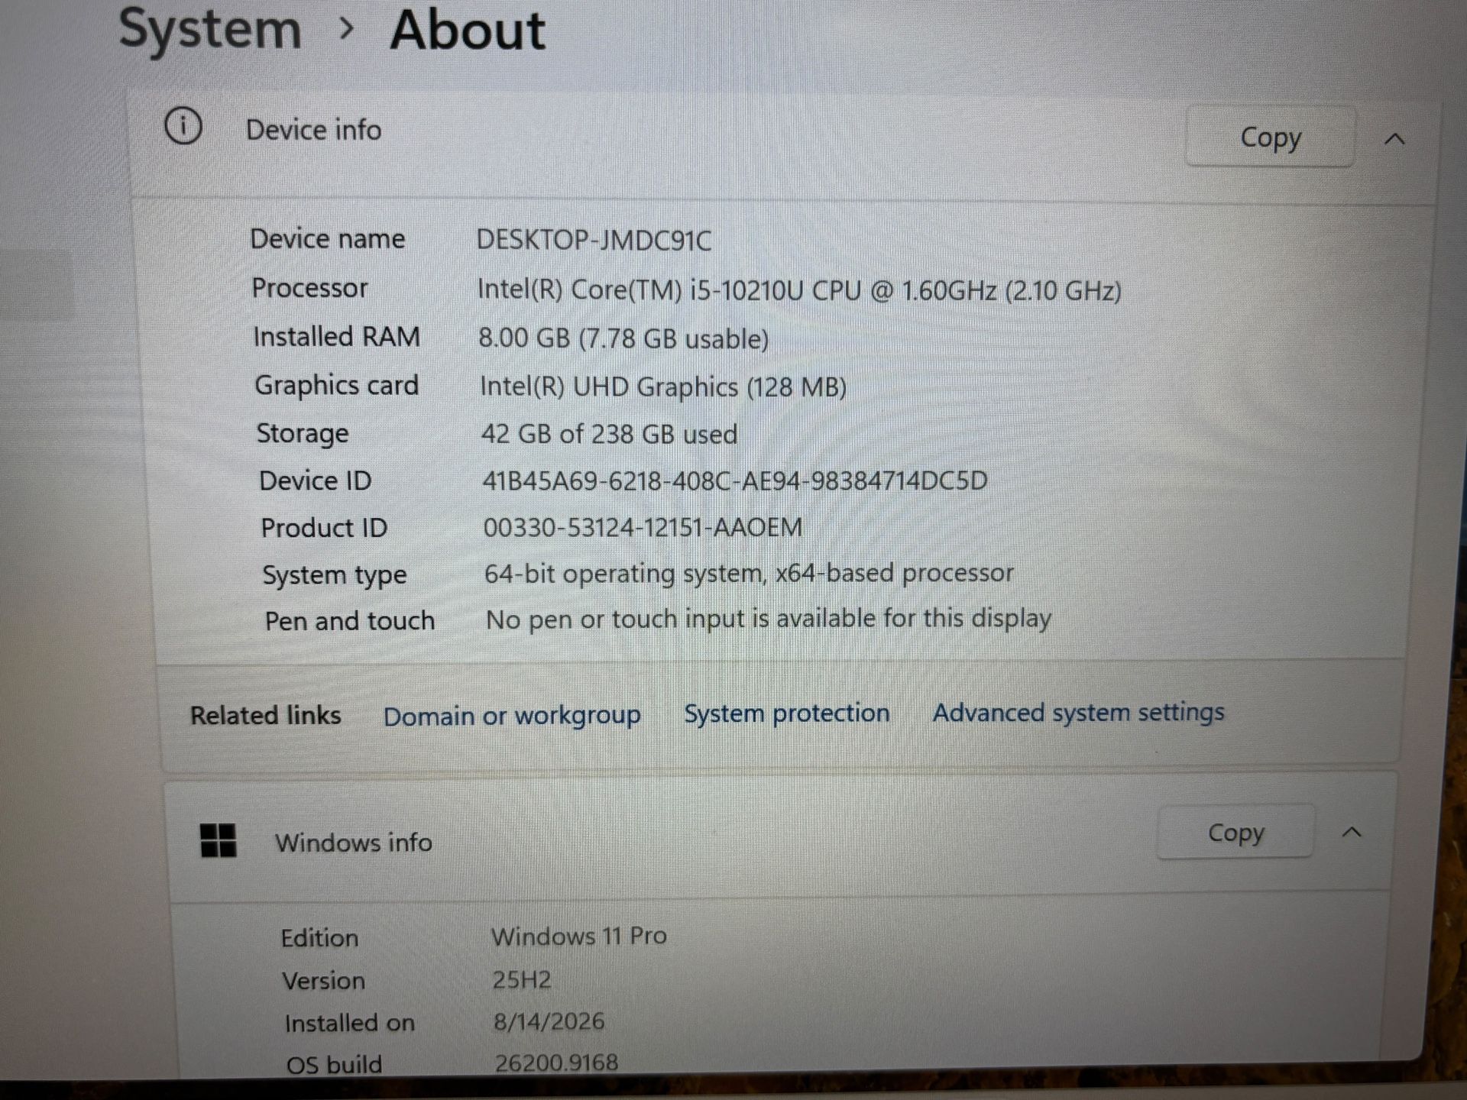This screenshot has width=1467, height=1100.
Task: Select the No pen or touch input text
Action: (x=769, y=619)
